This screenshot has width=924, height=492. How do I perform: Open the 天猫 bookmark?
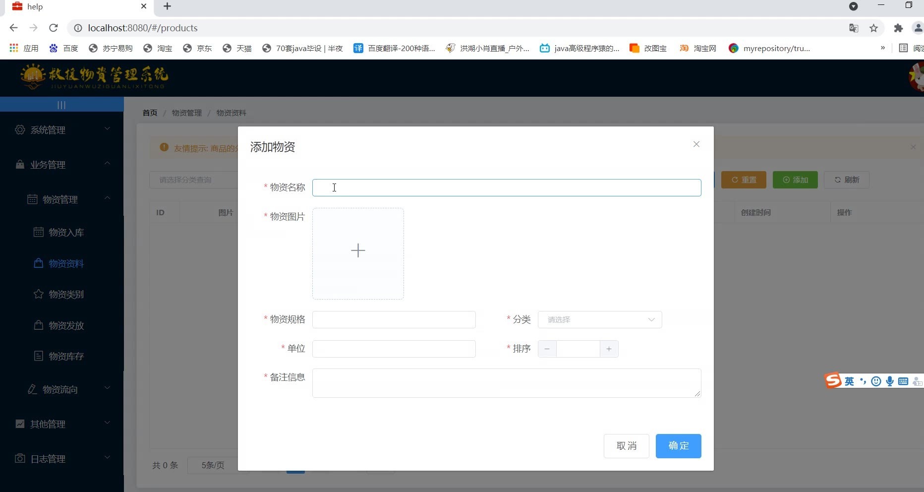pos(237,48)
